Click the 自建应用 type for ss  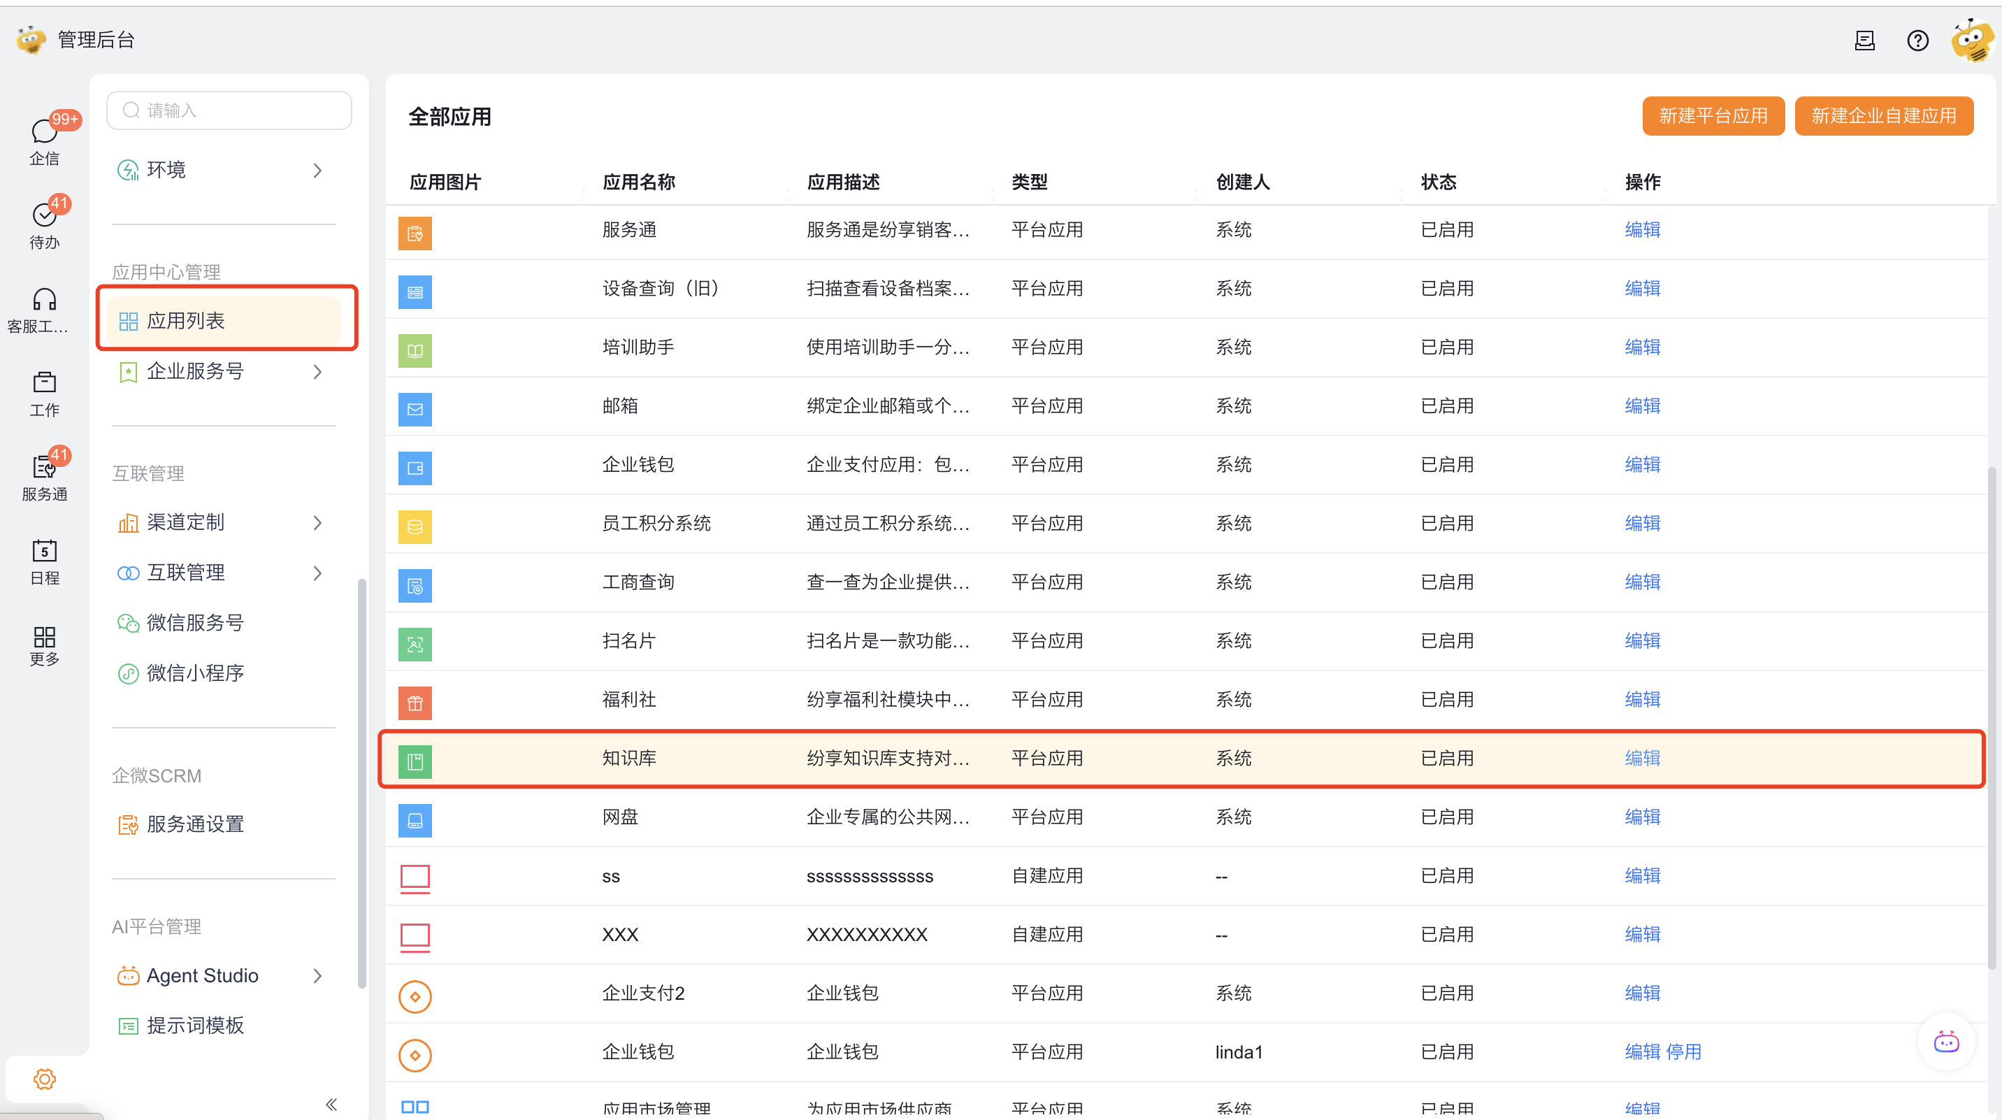(1047, 875)
